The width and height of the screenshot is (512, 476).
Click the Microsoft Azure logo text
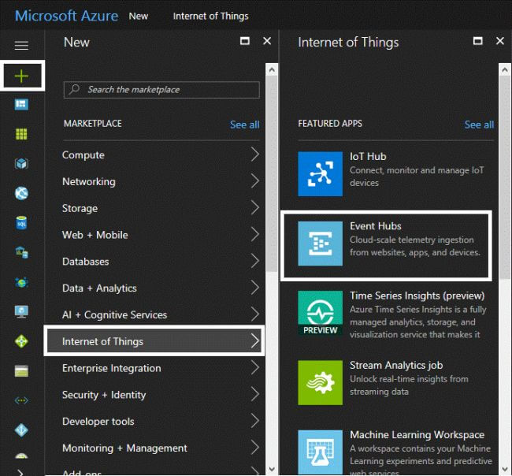pos(67,16)
